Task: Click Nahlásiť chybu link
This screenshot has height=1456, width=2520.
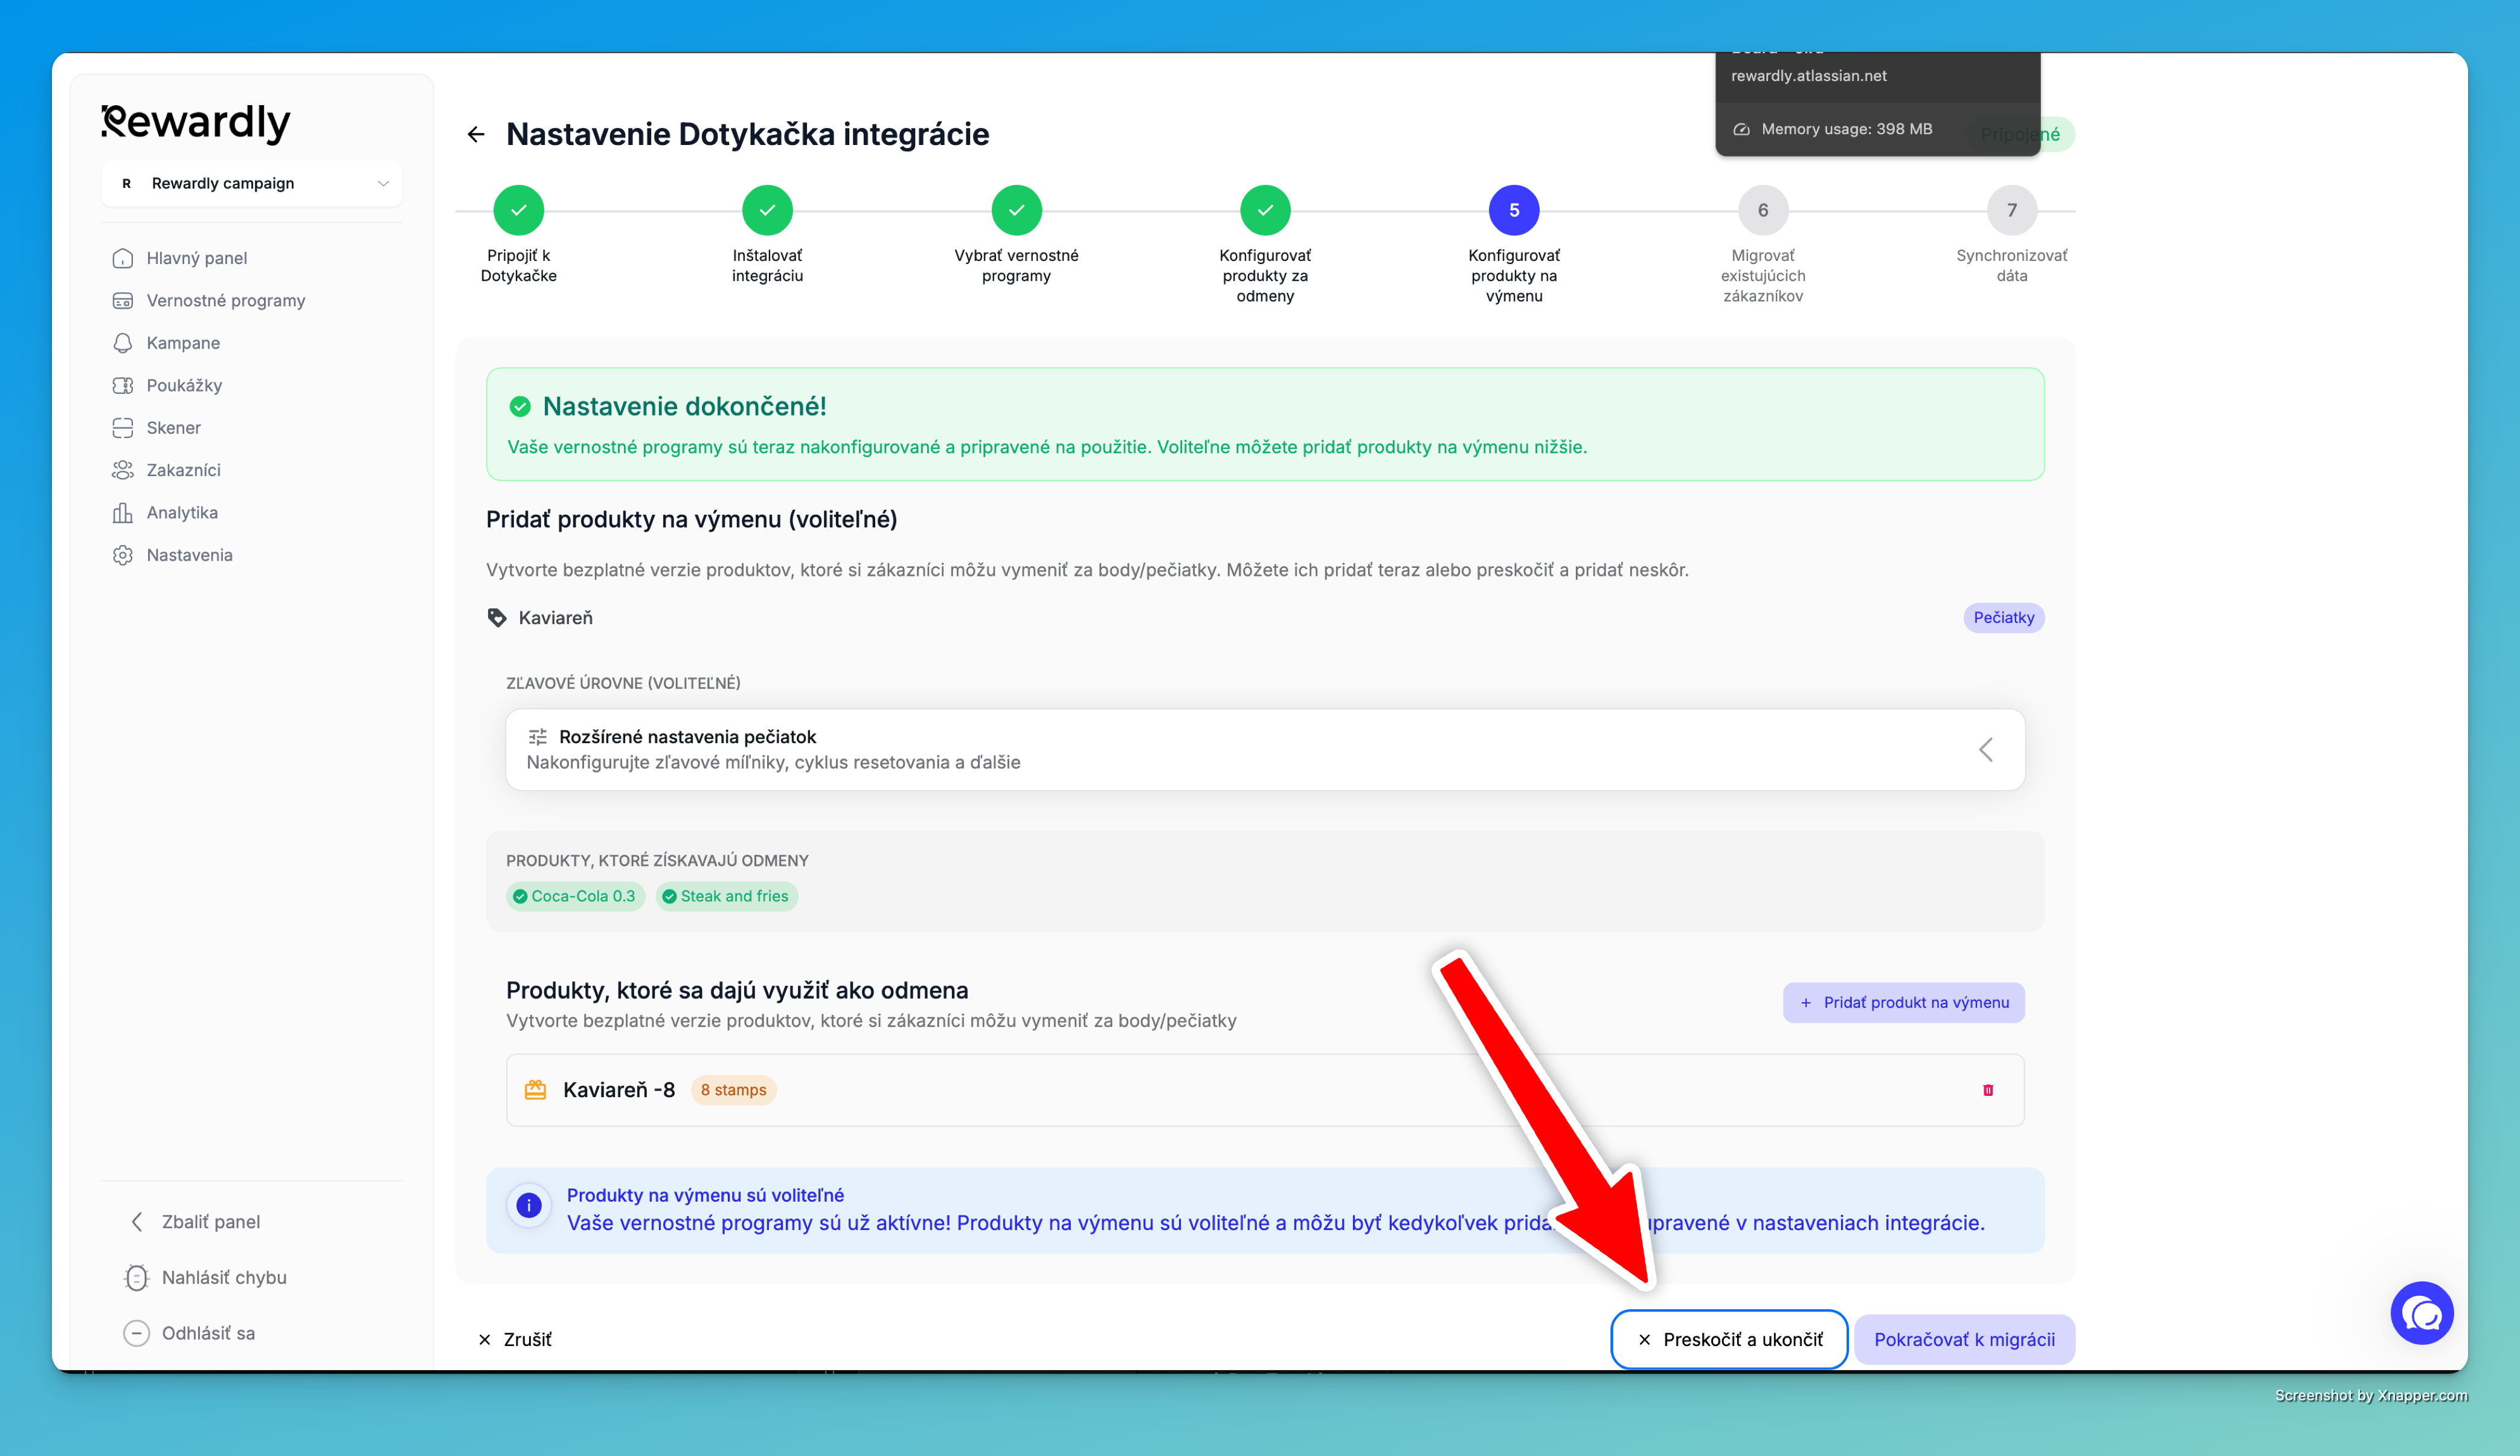Action: 224,1277
